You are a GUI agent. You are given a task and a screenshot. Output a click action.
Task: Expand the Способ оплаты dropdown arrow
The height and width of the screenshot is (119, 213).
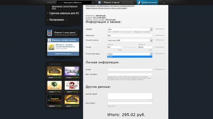[151, 40]
